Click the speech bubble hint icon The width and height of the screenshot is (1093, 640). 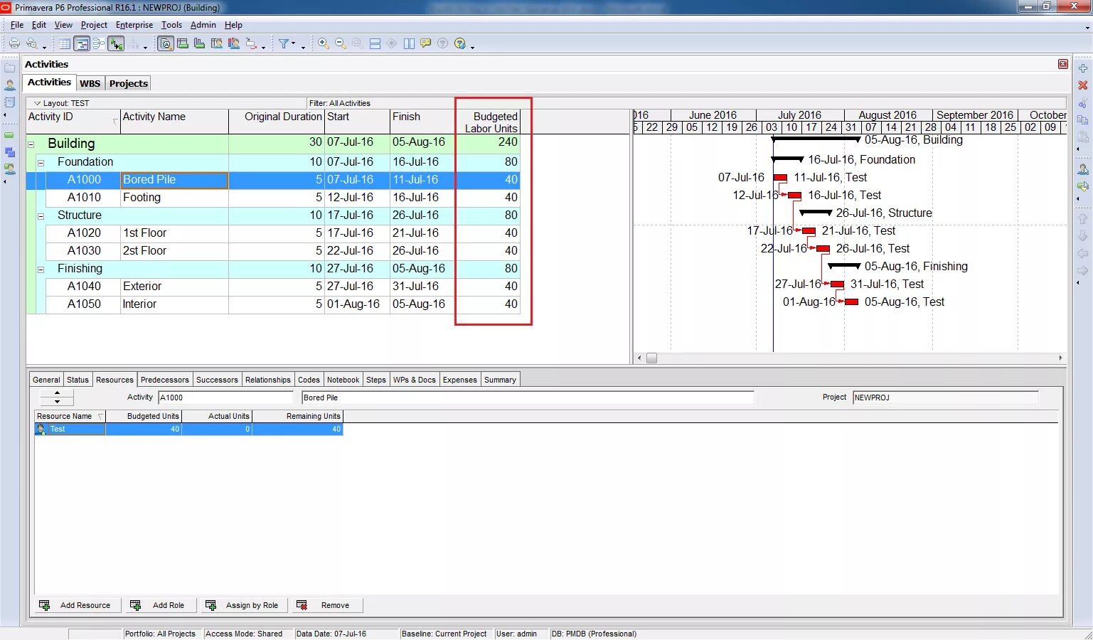[426, 43]
